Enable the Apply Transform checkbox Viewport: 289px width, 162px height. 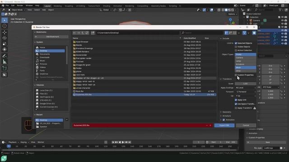point(236,108)
